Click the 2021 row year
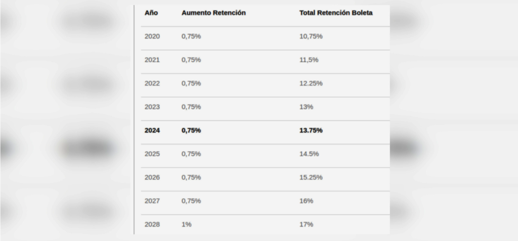The width and height of the screenshot is (518, 241). (x=152, y=60)
